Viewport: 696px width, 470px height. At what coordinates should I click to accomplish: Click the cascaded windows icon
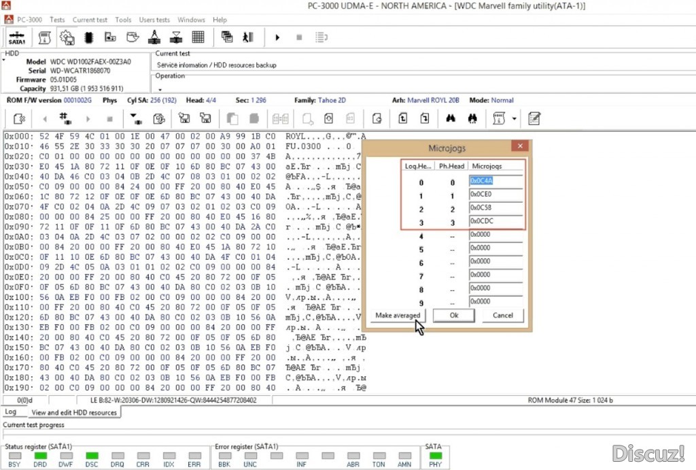pos(227,37)
